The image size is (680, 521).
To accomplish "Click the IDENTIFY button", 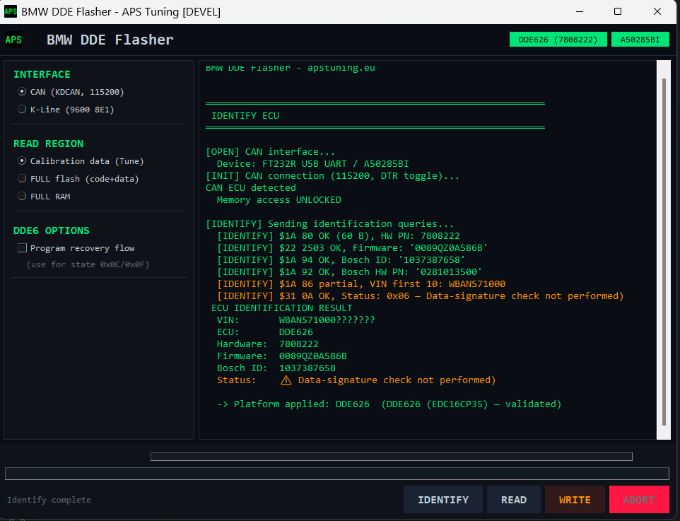I will [442, 500].
